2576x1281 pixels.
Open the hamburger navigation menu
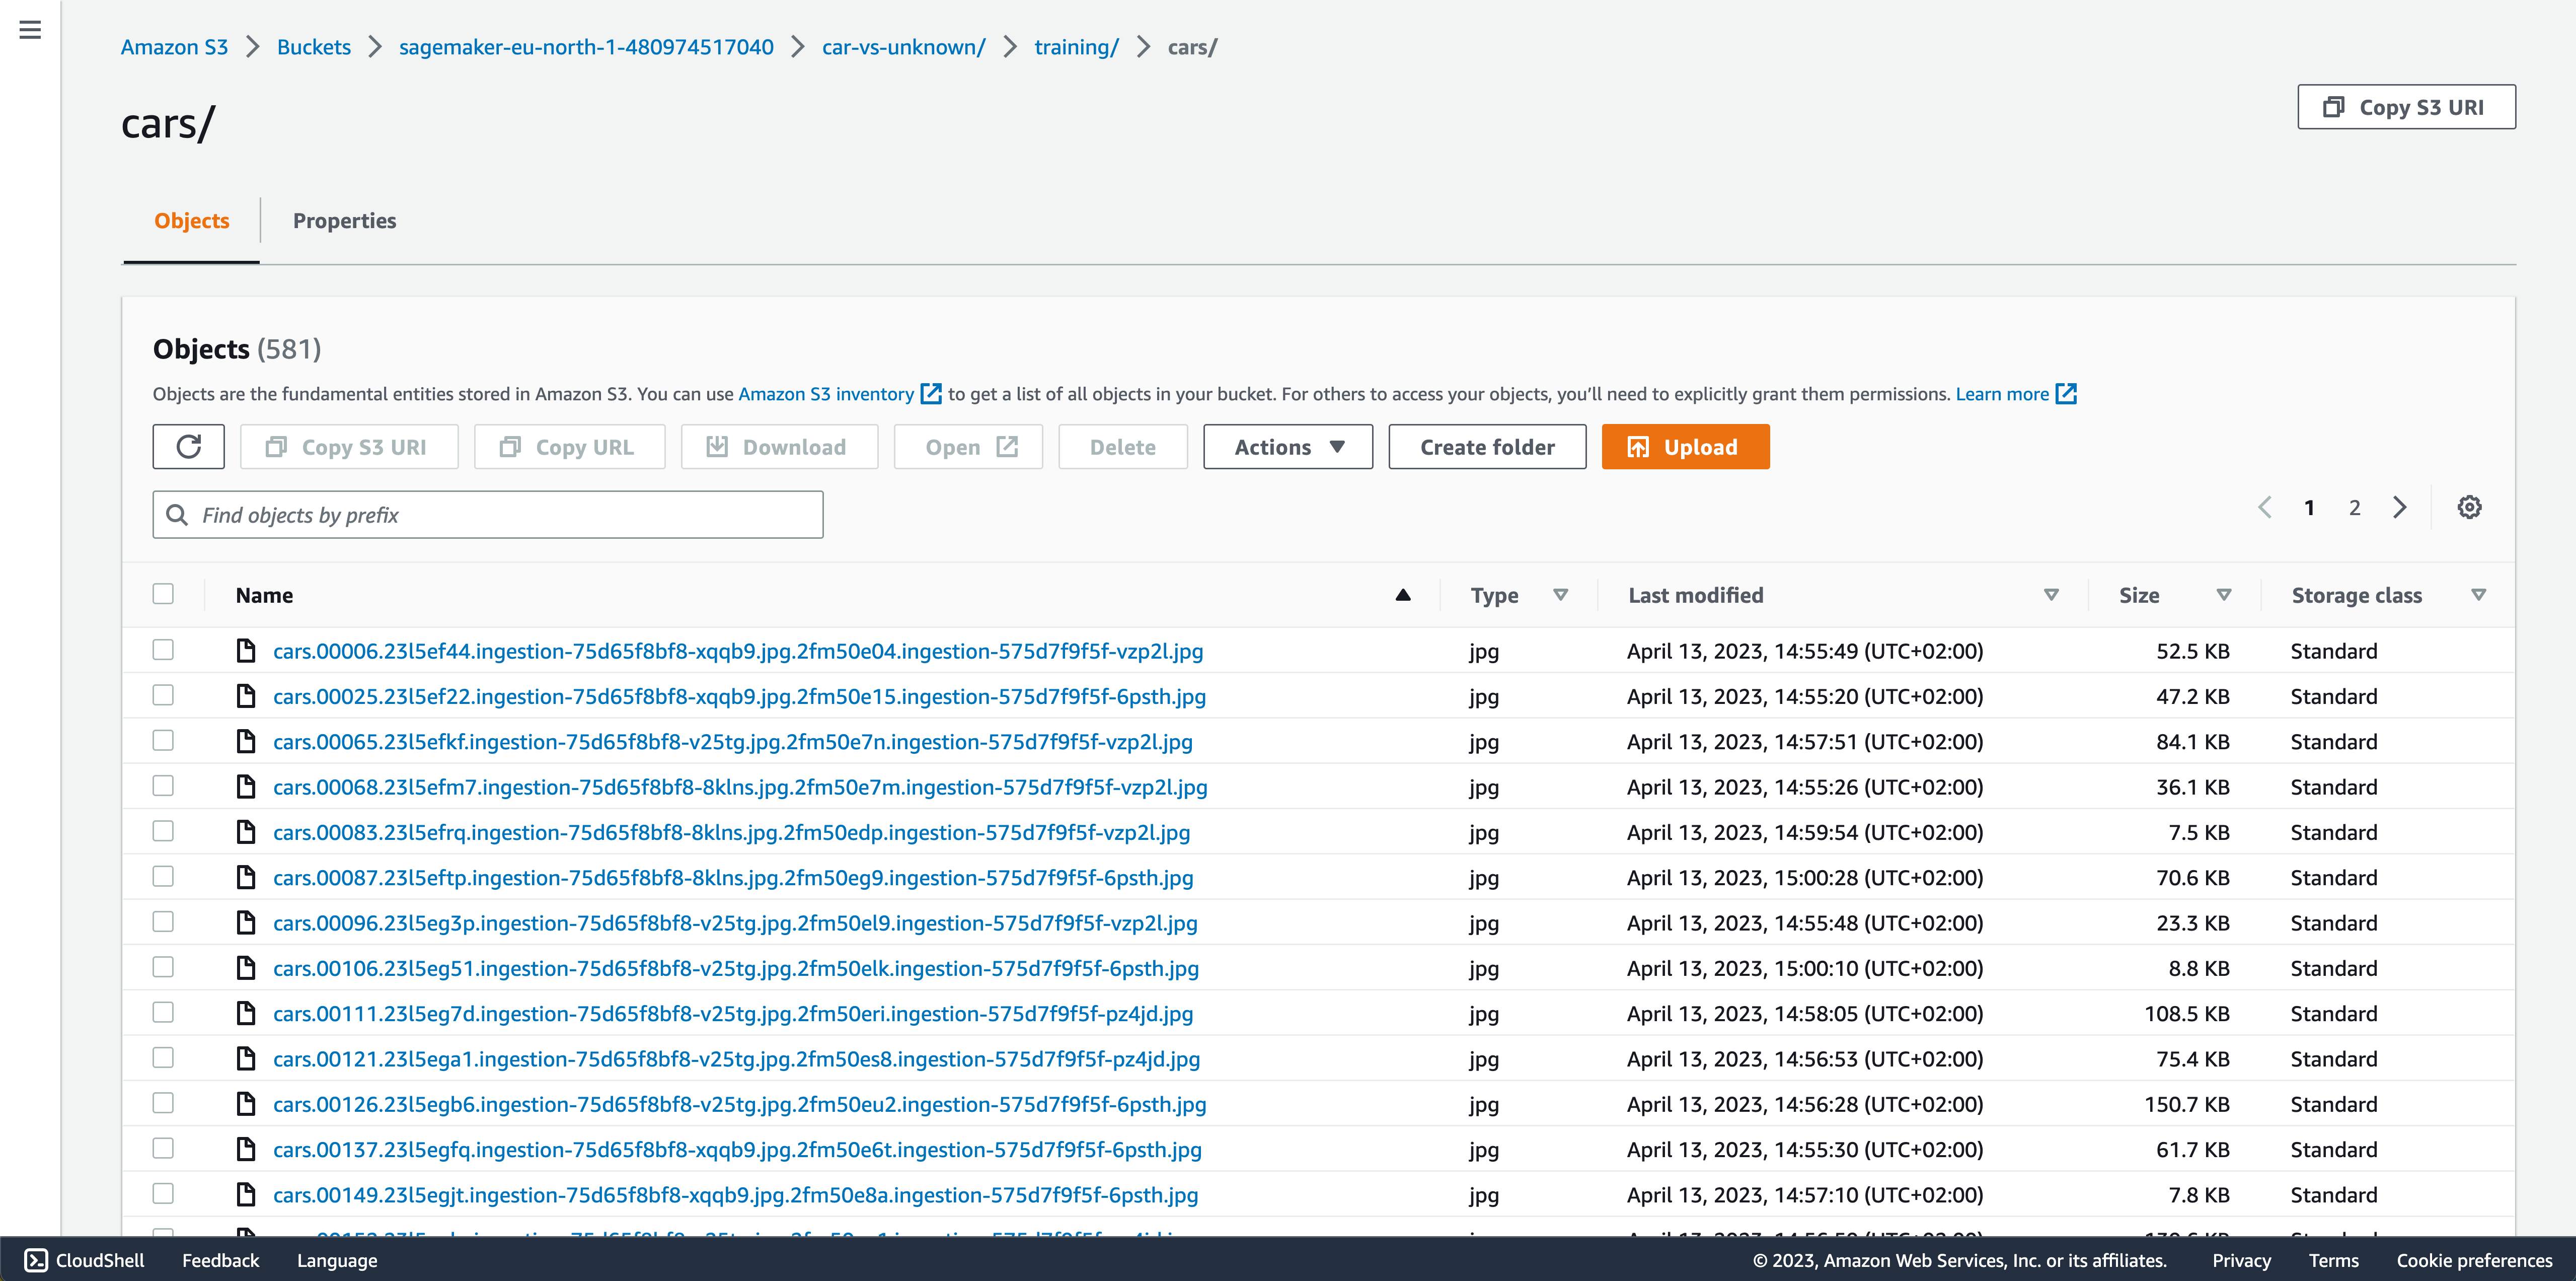[30, 30]
